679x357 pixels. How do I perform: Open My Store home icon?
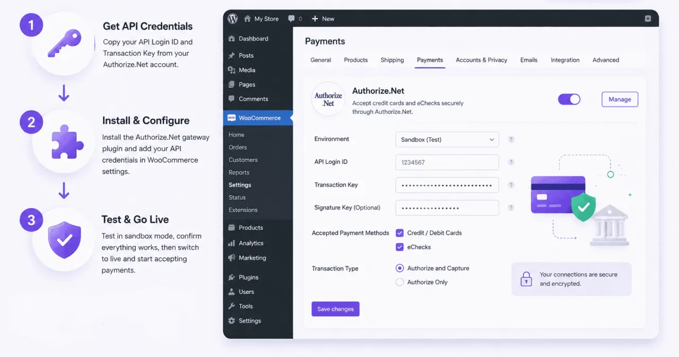pyautogui.click(x=247, y=19)
